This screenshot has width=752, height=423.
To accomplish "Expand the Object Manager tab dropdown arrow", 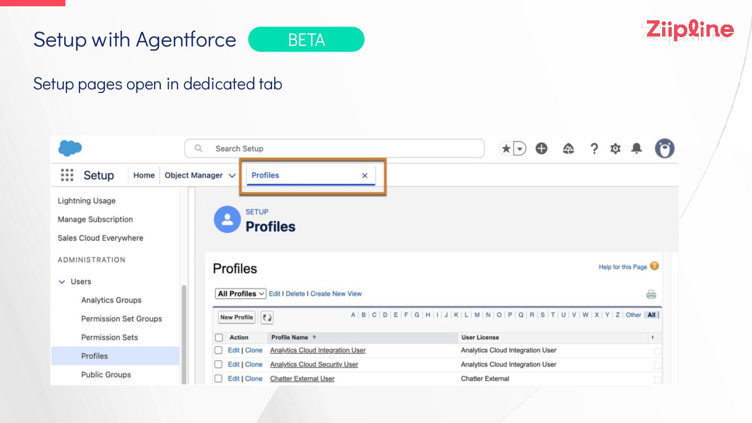I will click(232, 175).
